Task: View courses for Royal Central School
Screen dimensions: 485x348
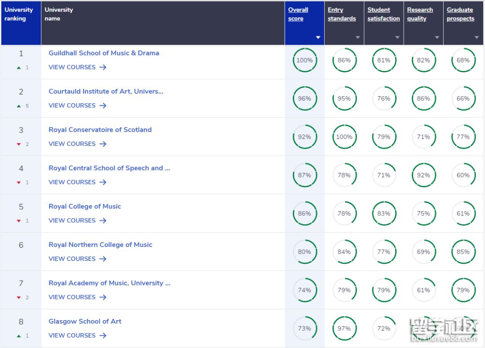Action: coord(77,182)
